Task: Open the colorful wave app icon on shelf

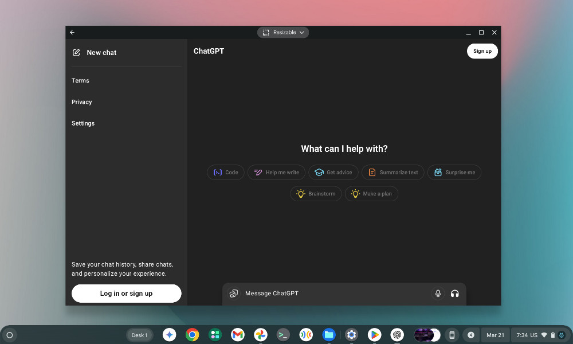Action: coord(306,334)
